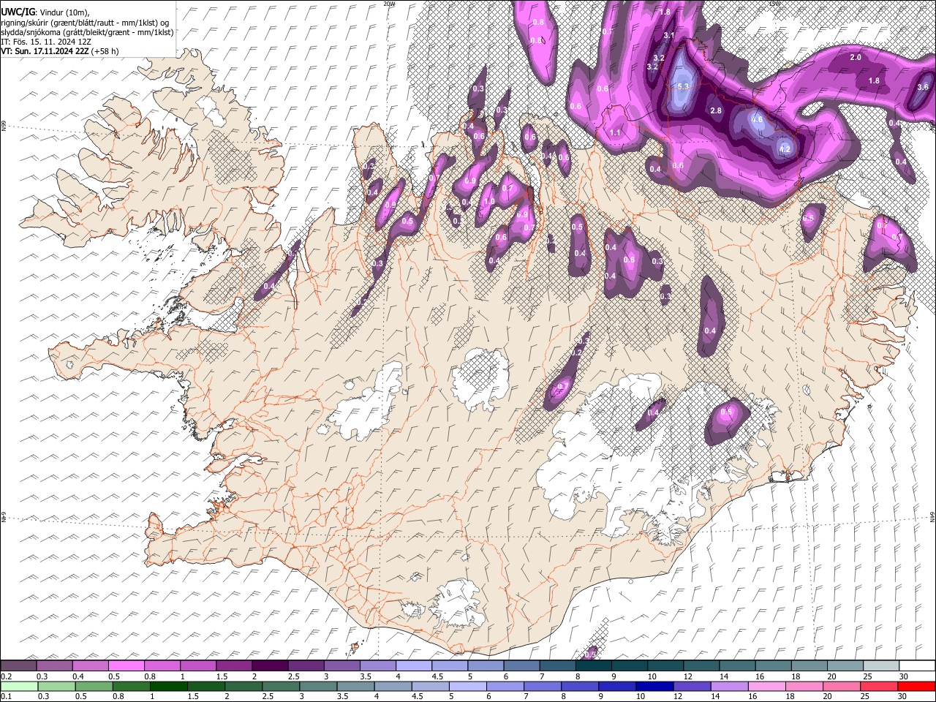Pick the bright pink upper swatch starting at 0.5
The image size is (936, 702).
126,666
